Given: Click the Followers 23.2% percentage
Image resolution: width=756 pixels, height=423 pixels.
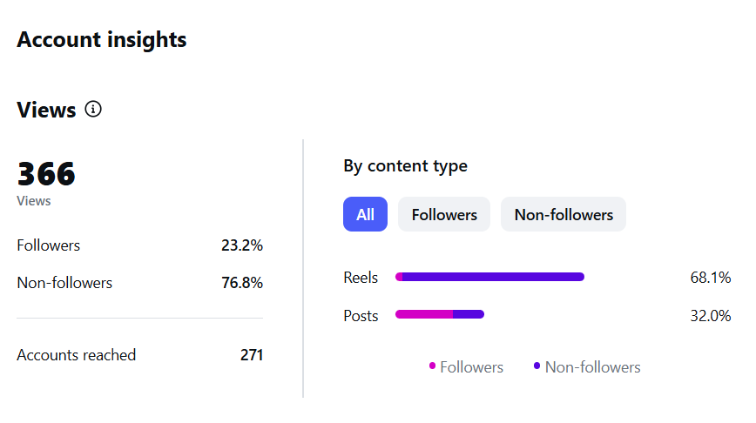Looking at the screenshot, I should click(x=242, y=245).
